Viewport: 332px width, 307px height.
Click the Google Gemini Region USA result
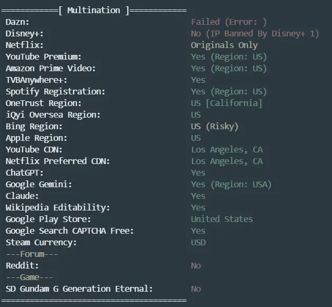point(231,185)
